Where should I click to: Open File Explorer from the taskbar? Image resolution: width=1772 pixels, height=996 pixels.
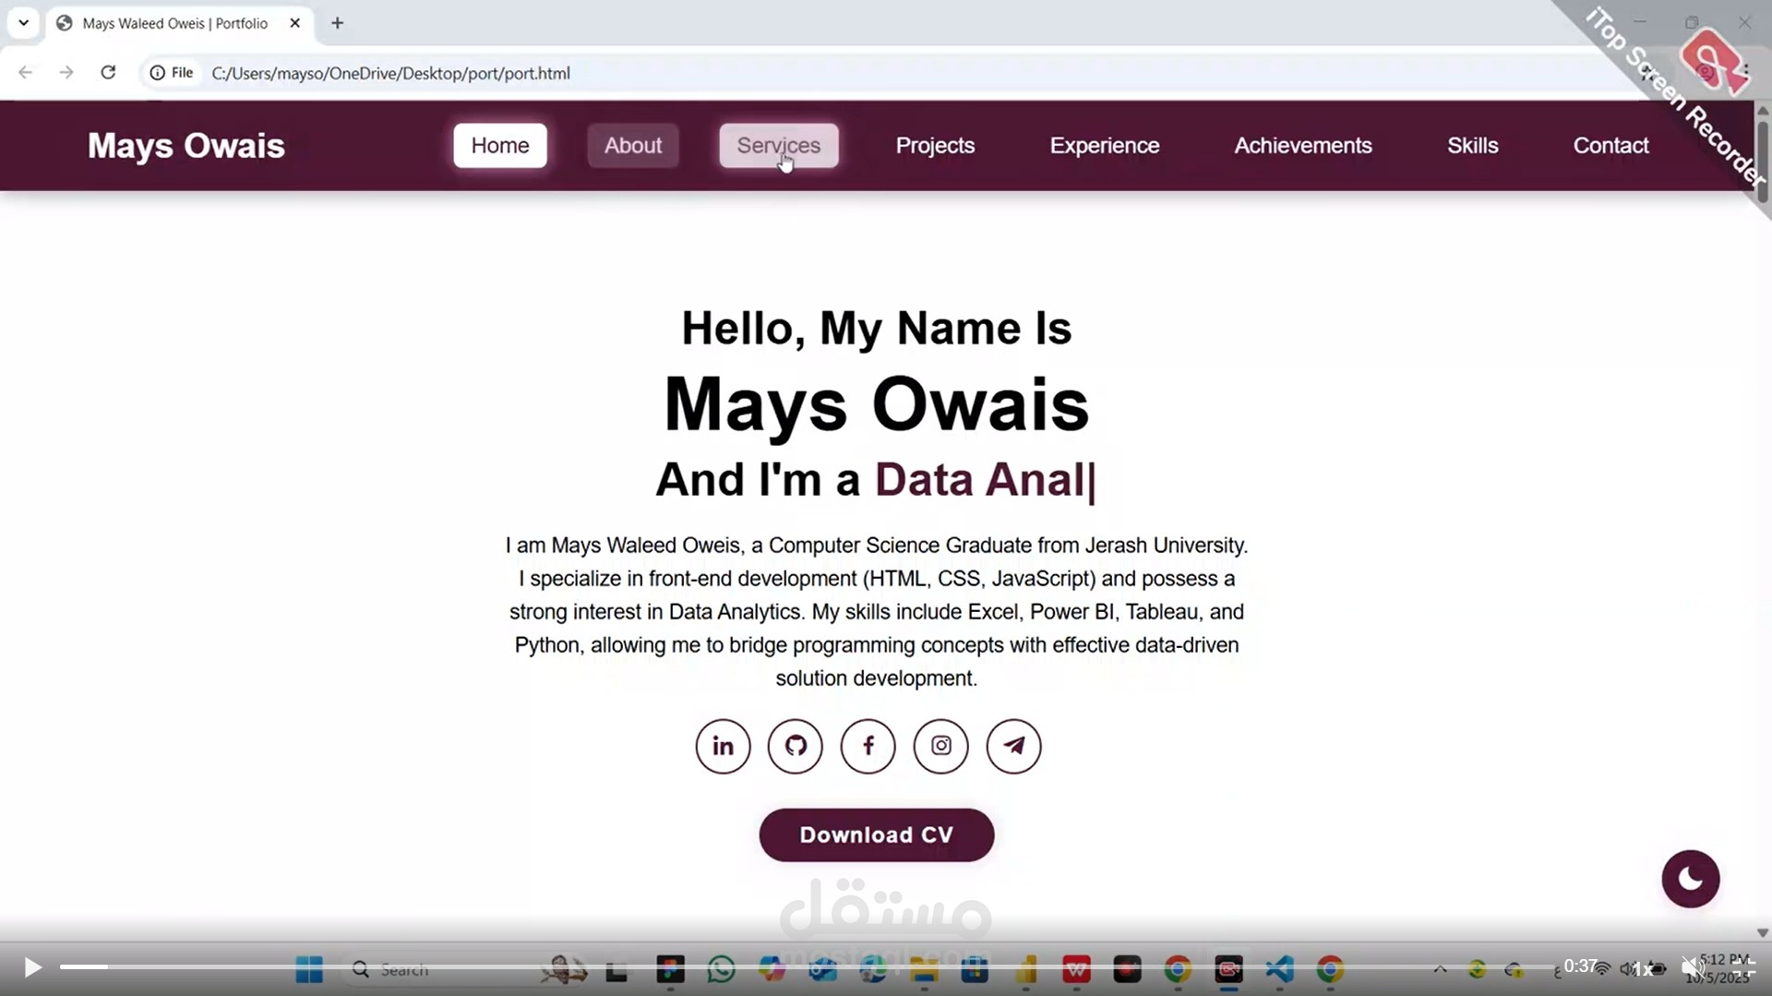(924, 970)
